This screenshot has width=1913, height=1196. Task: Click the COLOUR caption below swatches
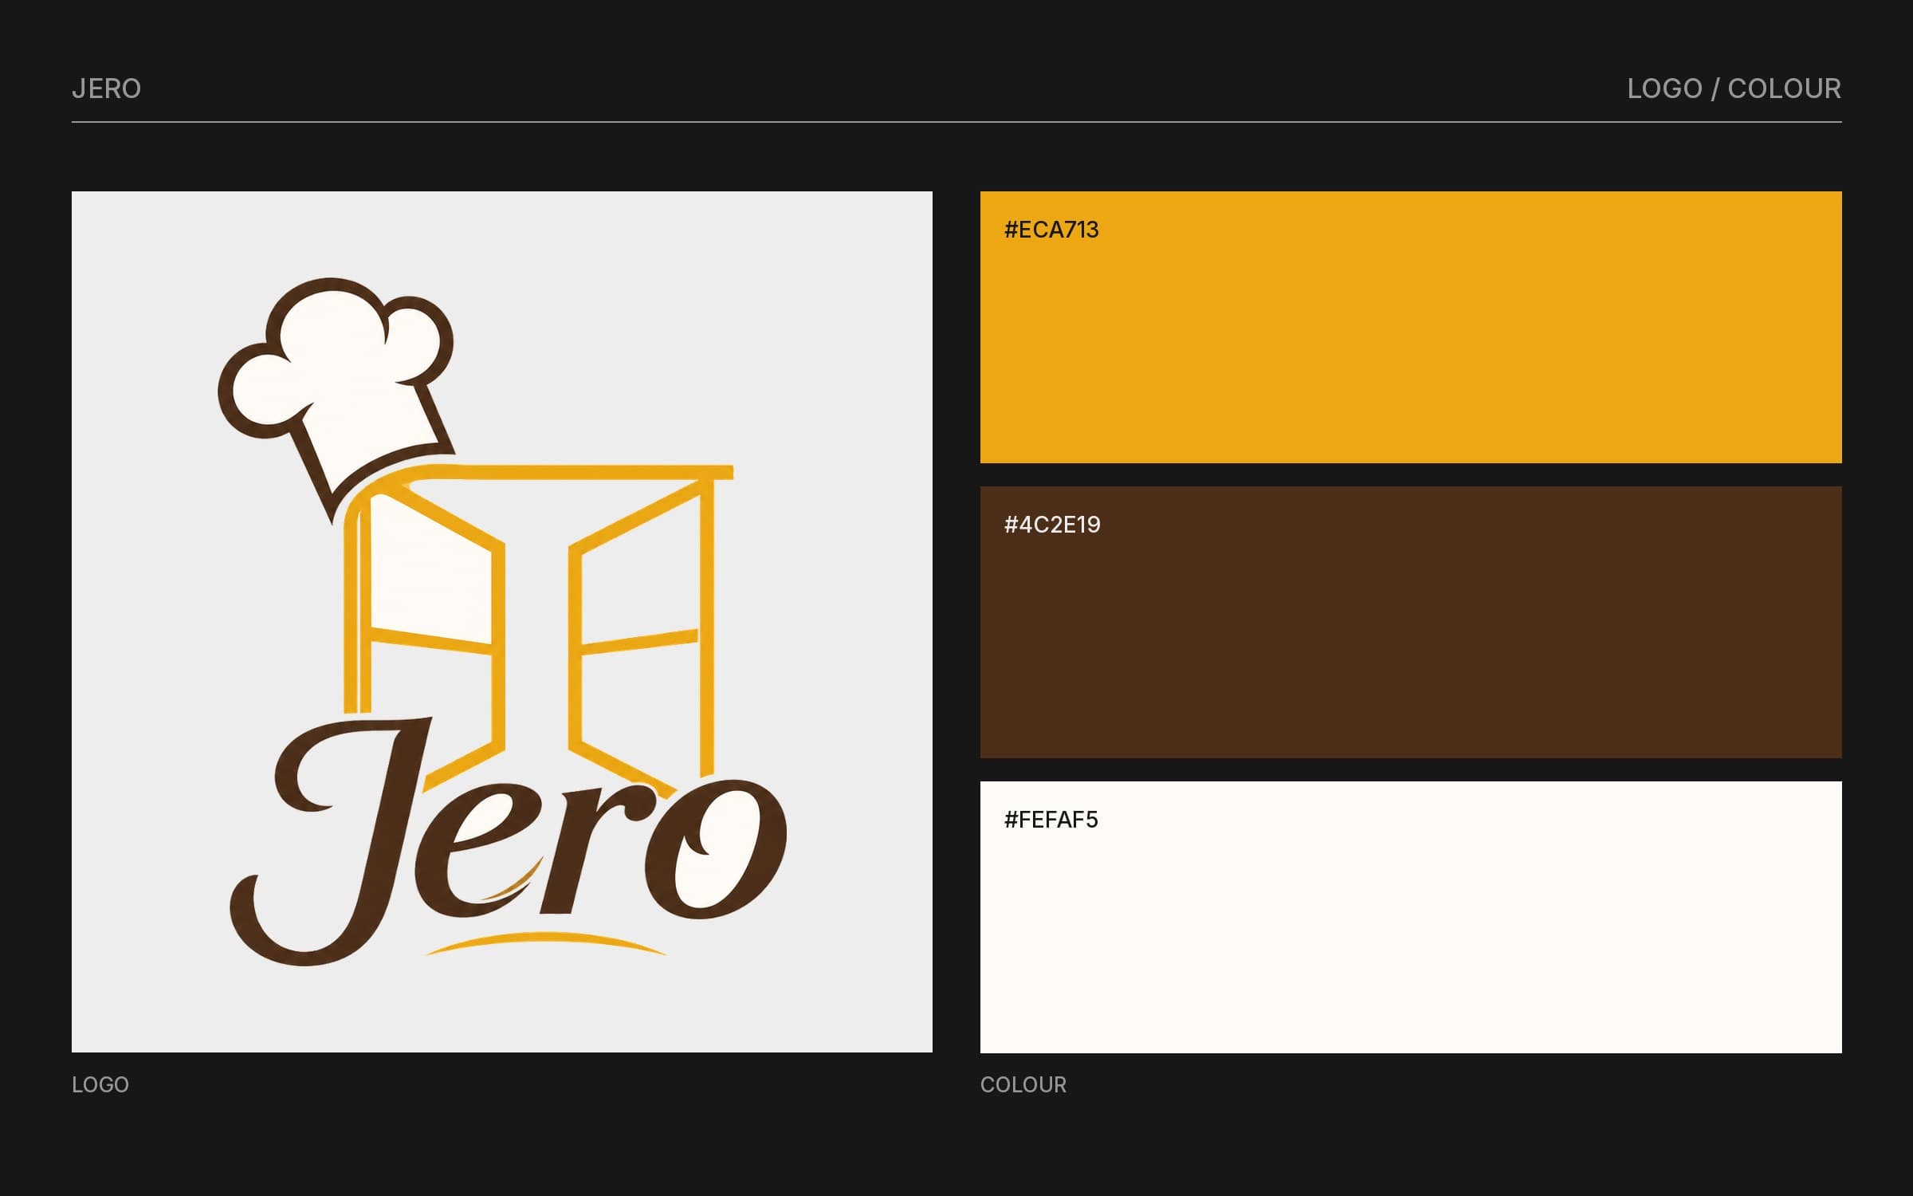pos(1023,1084)
